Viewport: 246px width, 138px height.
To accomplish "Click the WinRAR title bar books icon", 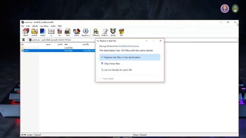I will coord(23,22).
